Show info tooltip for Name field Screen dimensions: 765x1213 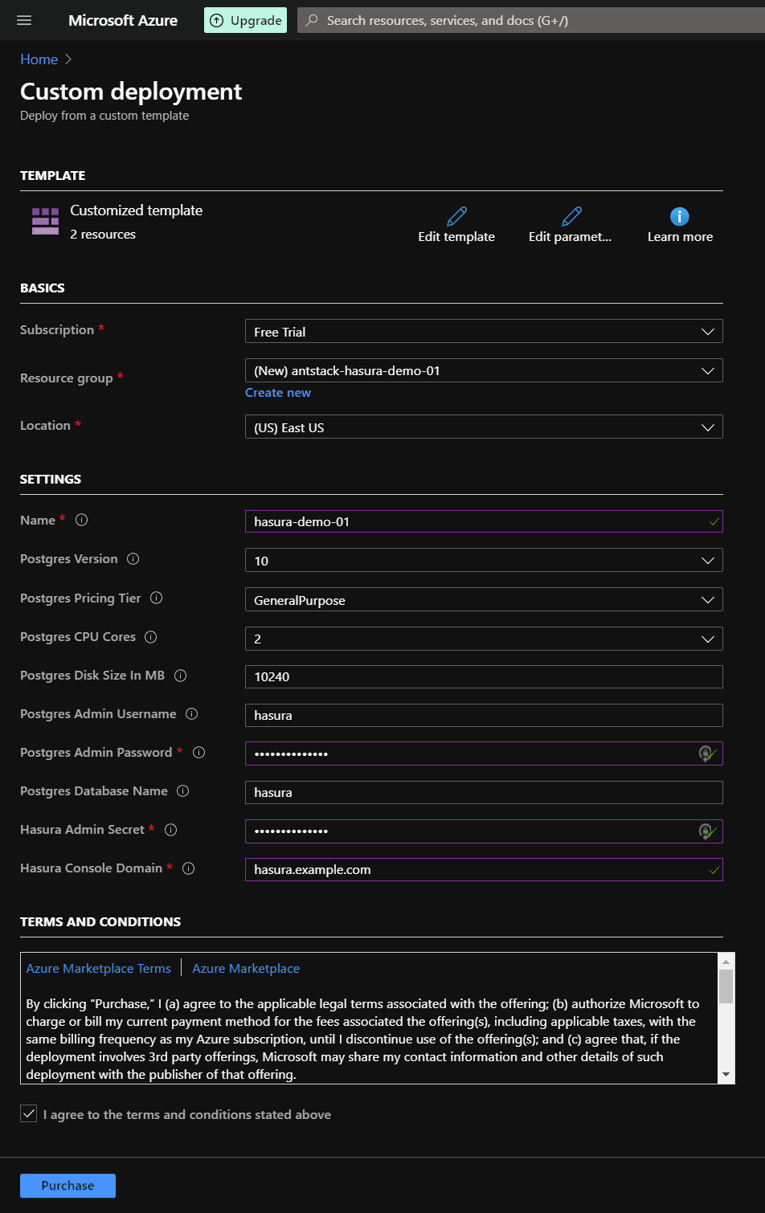click(x=81, y=520)
